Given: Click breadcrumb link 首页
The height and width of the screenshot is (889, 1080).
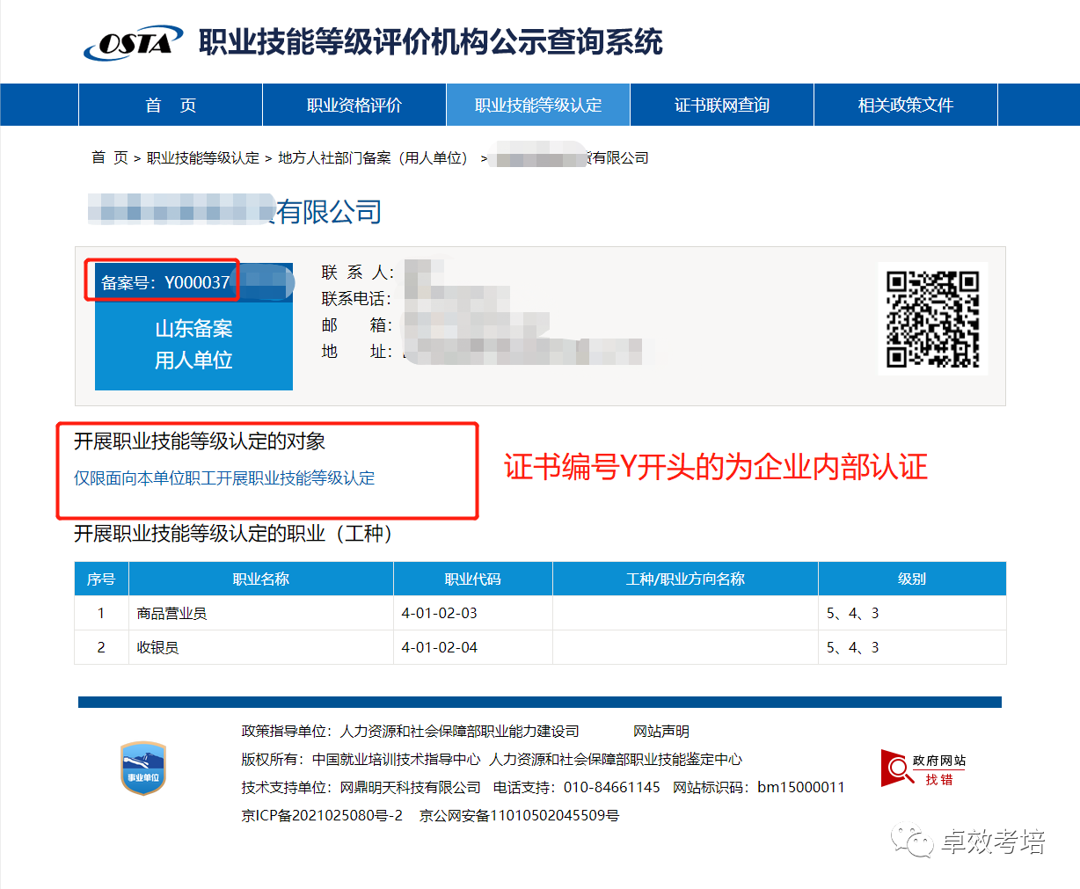Looking at the screenshot, I should 110,158.
